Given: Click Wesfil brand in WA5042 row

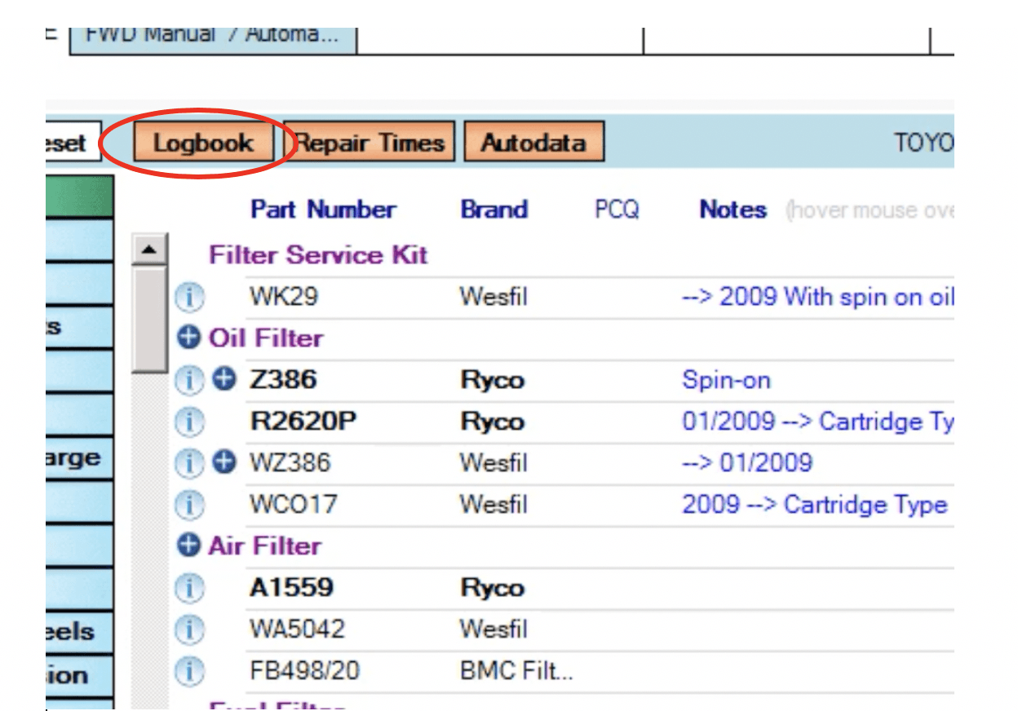Looking at the screenshot, I should [494, 630].
